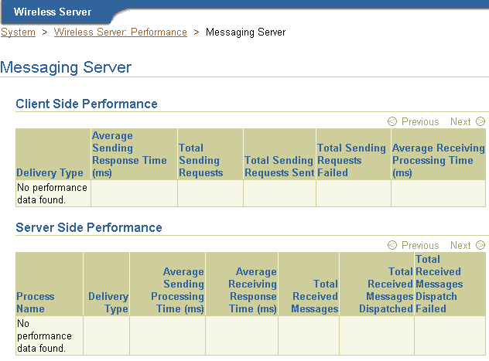Click the Client Side Performance heading
489x361 pixels.
click(x=87, y=104)
